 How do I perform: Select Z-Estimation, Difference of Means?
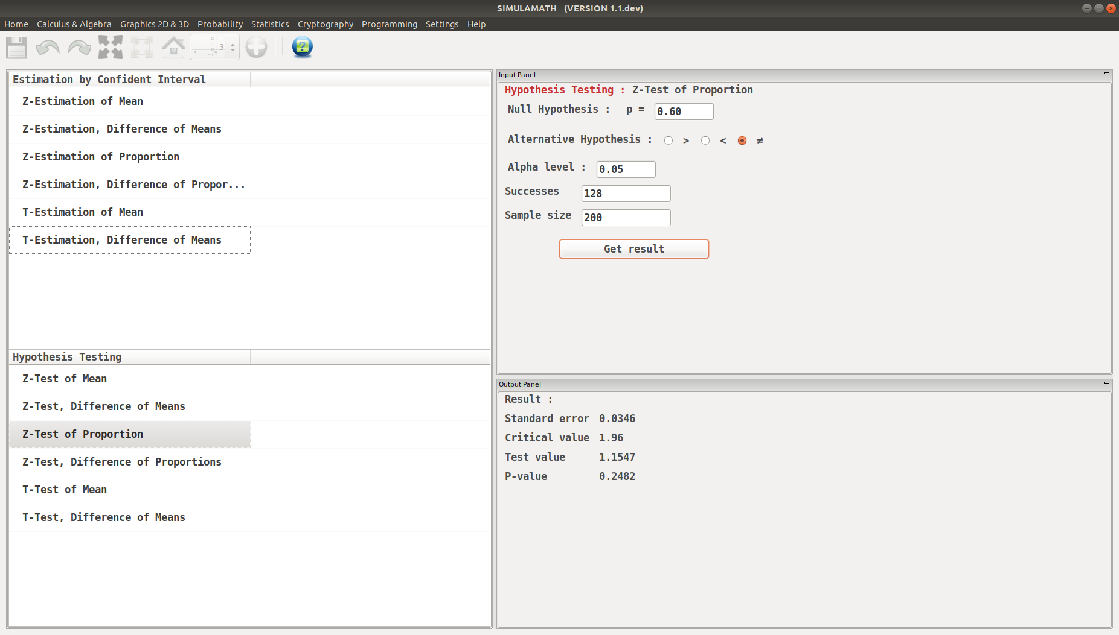129,129
